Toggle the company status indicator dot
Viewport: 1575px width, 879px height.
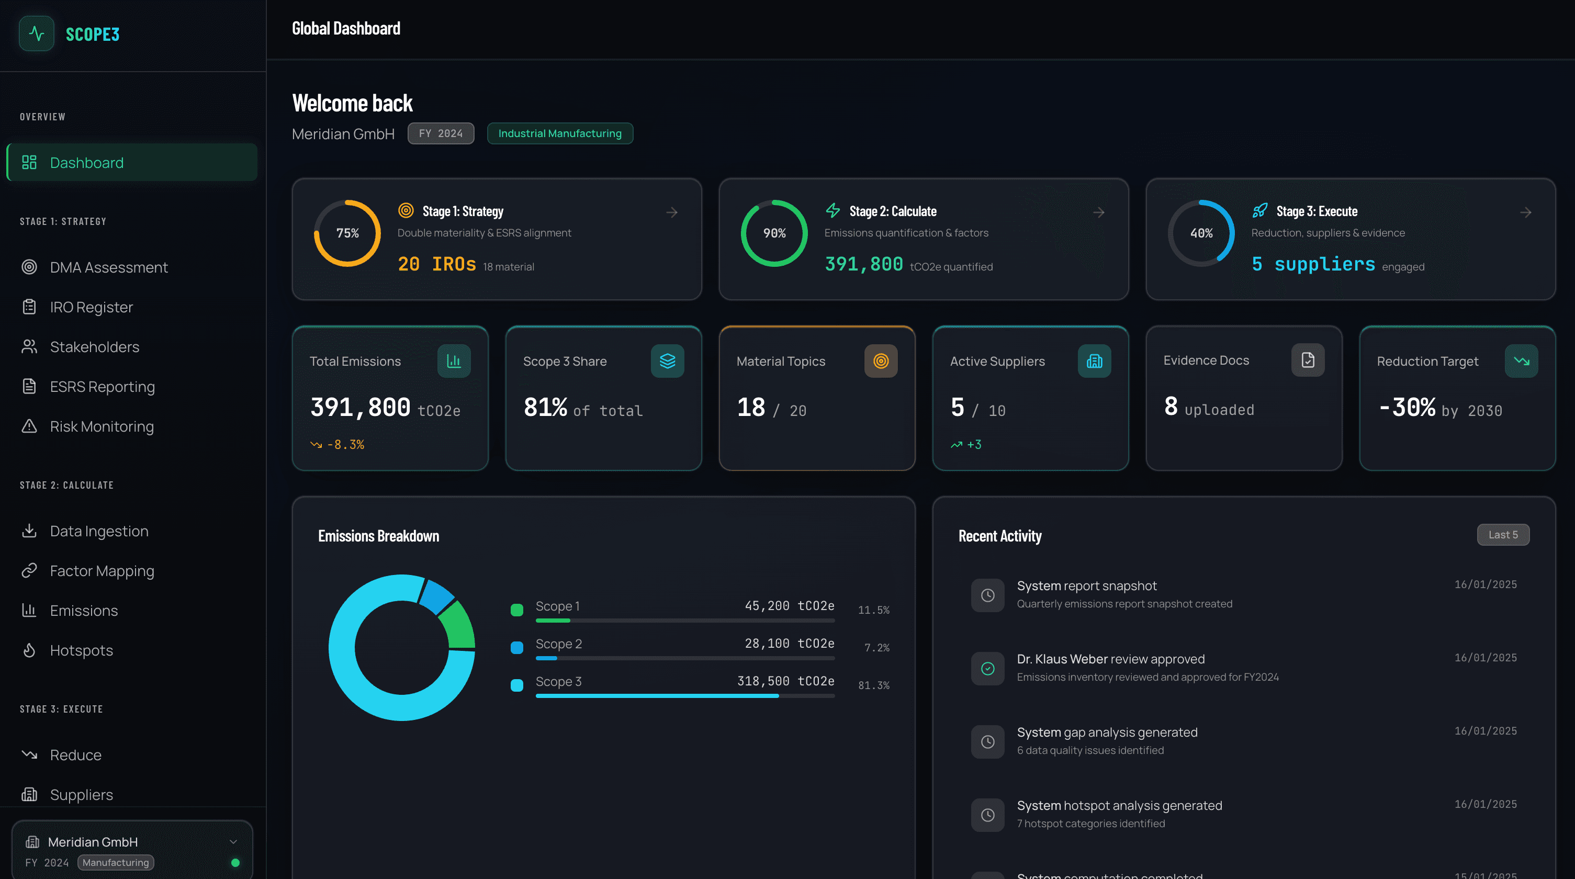[x=235, y=862]
